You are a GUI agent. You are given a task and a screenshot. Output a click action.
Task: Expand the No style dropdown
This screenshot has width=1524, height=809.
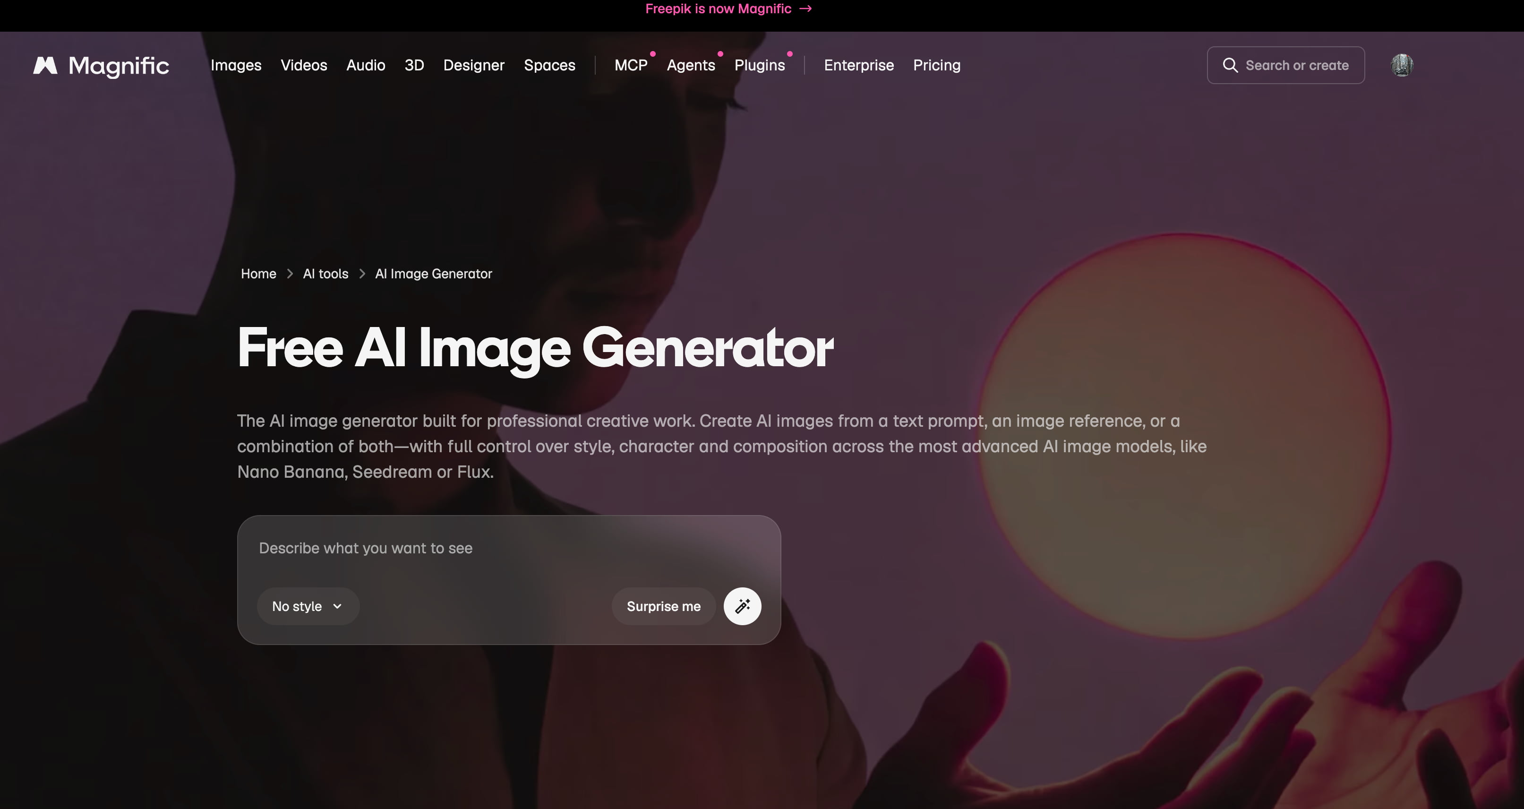coord(308,606)
